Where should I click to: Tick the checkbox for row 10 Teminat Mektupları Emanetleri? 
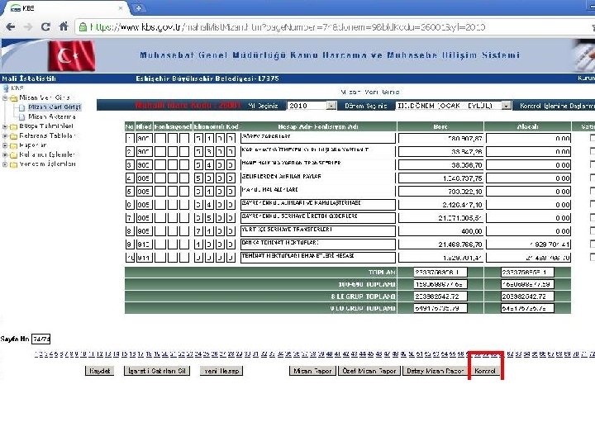pyautogui.click(x=593, y=257)
